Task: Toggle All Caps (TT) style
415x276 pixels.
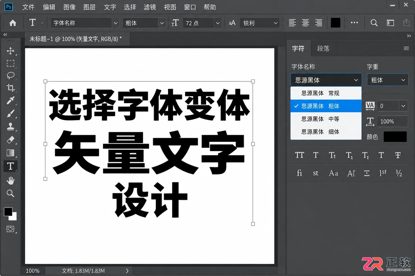Action: pos(300,155)
